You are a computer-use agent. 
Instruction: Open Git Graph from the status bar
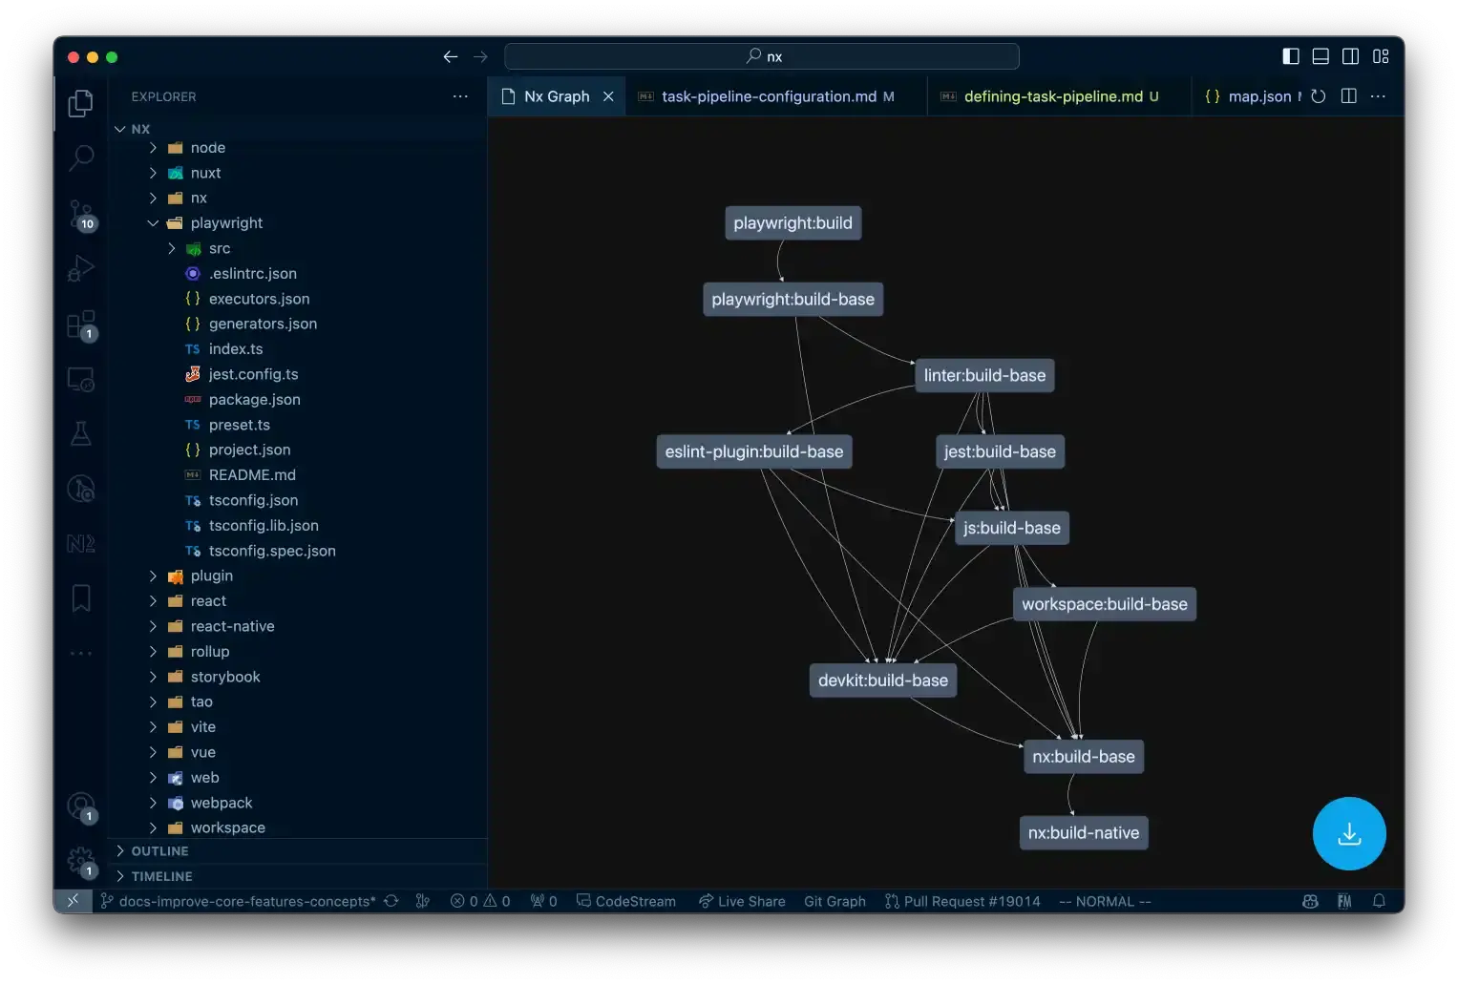[835, 900]
